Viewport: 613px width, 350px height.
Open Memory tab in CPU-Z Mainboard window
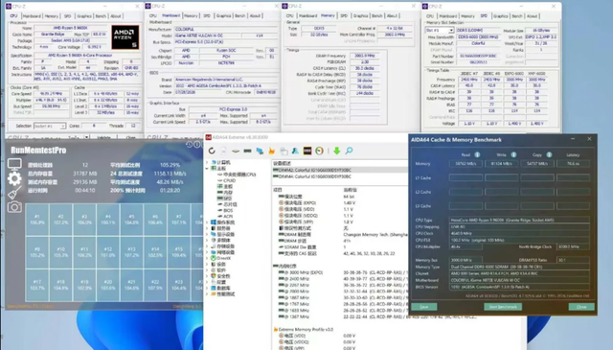pyautogui.click(x=191, y=15)
